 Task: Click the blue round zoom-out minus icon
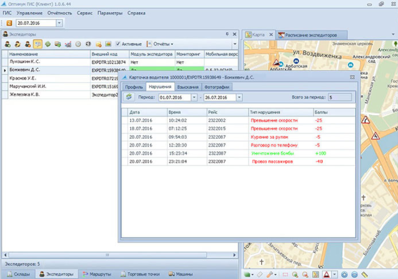point(354,274)
